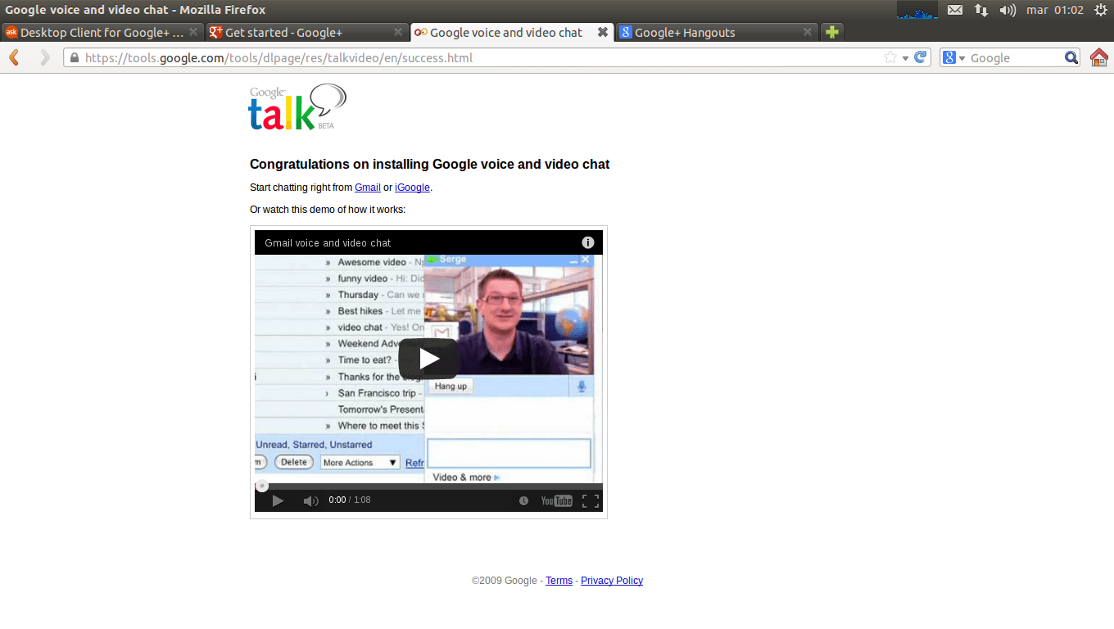1114x629 pixels.
Task: Bookmark this page with the star icon
Action: pos(890,57)
